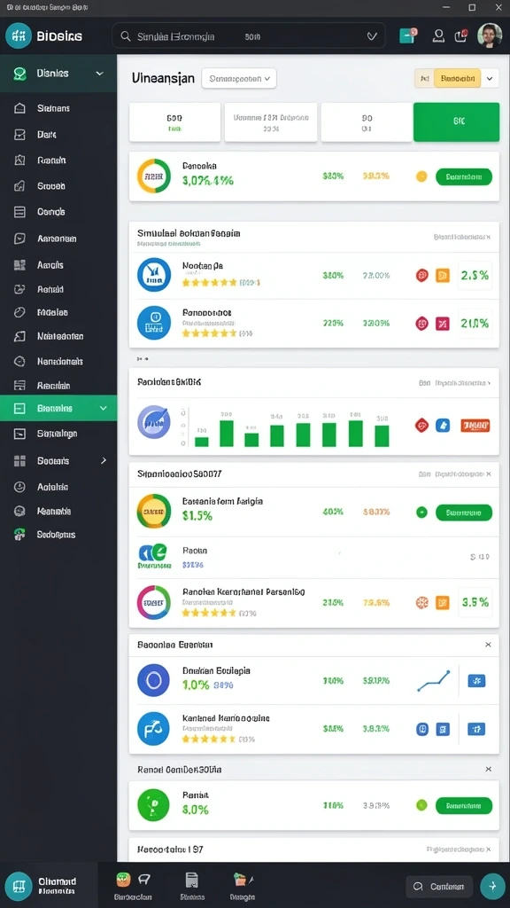The width and height of the screenshot is (510, 908).
Task: Select the house icon at top of sidebar
Action: tap(19, 108)
